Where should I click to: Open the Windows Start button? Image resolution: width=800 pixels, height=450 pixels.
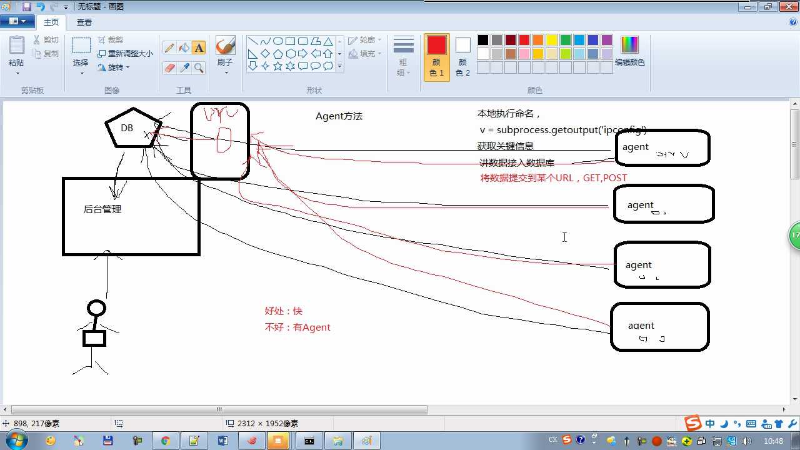pos(16,440)
